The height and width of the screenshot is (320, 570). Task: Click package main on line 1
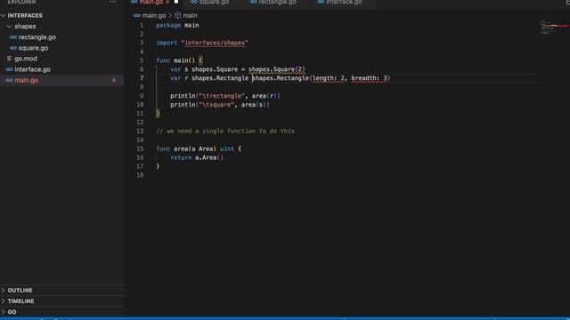pos(177,26)
